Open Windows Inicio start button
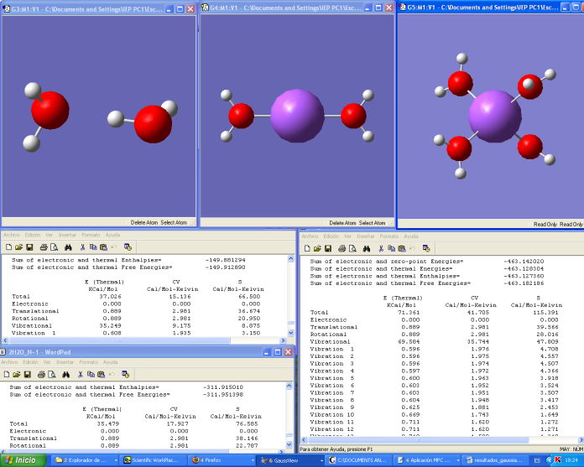Screen dimensions: 584x467 21,460
